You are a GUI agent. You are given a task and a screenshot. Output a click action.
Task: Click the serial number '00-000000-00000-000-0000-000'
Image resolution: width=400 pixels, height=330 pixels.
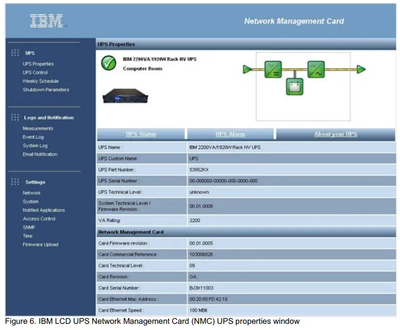223,181
